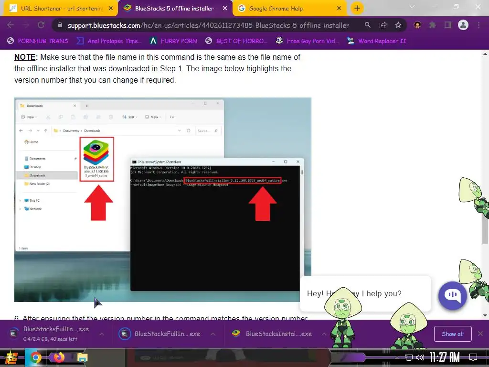Open File Explorer from the taskbar
The image size is (489, 367).
pos(82,357)
